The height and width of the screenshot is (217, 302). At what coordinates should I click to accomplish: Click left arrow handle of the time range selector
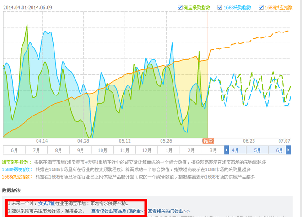[x=226, y=150]
